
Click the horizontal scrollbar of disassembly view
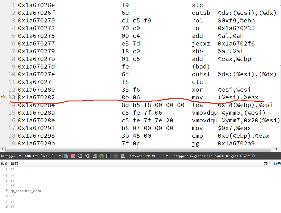click(138, 149)
